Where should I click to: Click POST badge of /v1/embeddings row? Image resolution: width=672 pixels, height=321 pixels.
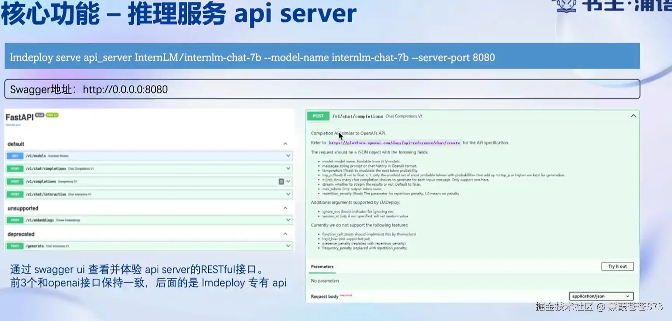(15, 220)
